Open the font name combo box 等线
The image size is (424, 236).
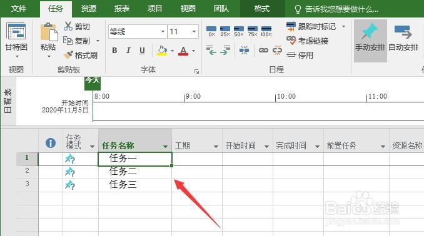pos(138,32)
